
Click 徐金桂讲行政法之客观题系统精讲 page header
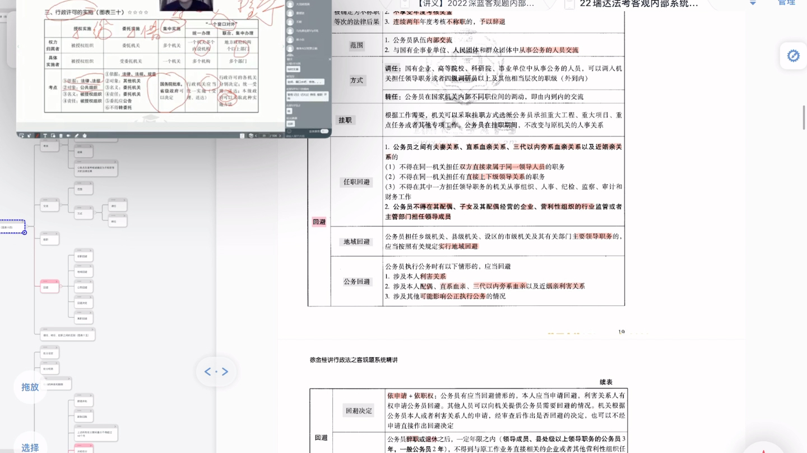pyautogui.click(x=354, y=360)
